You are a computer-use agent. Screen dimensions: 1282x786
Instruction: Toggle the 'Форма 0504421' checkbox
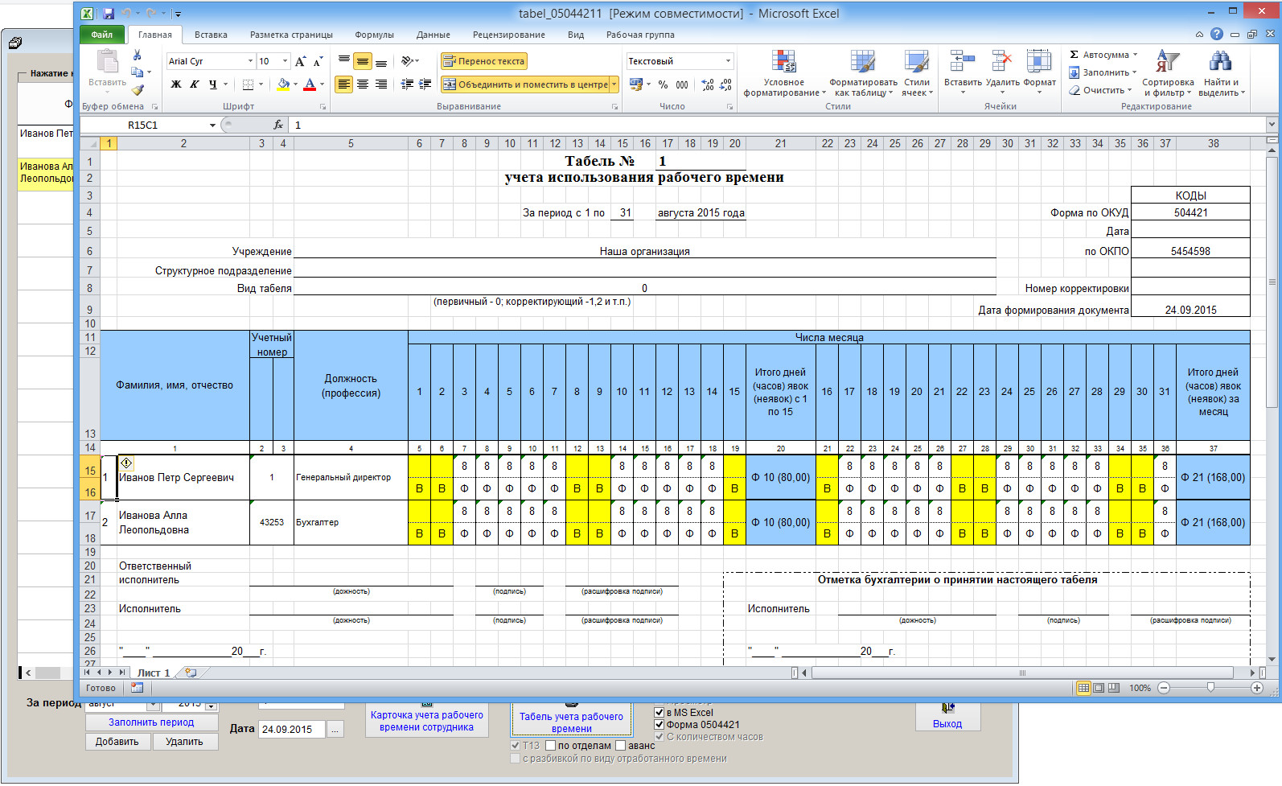(x=659, y=725)
